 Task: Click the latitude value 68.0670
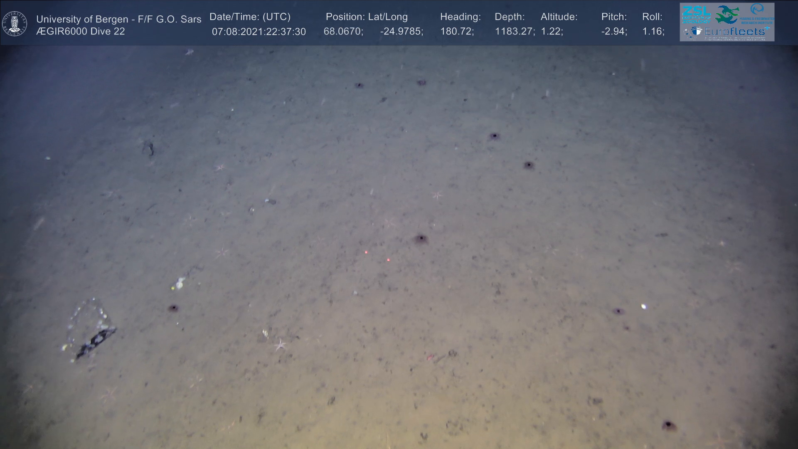343,32
